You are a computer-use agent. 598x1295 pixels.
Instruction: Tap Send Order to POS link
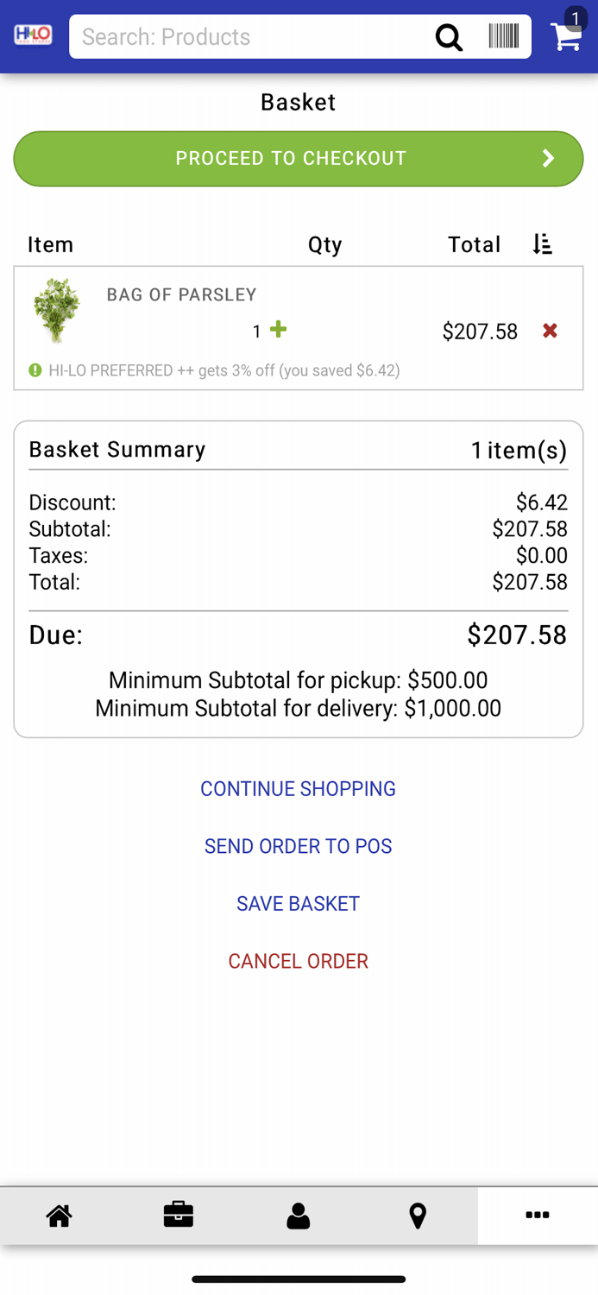tap(298, 846)
